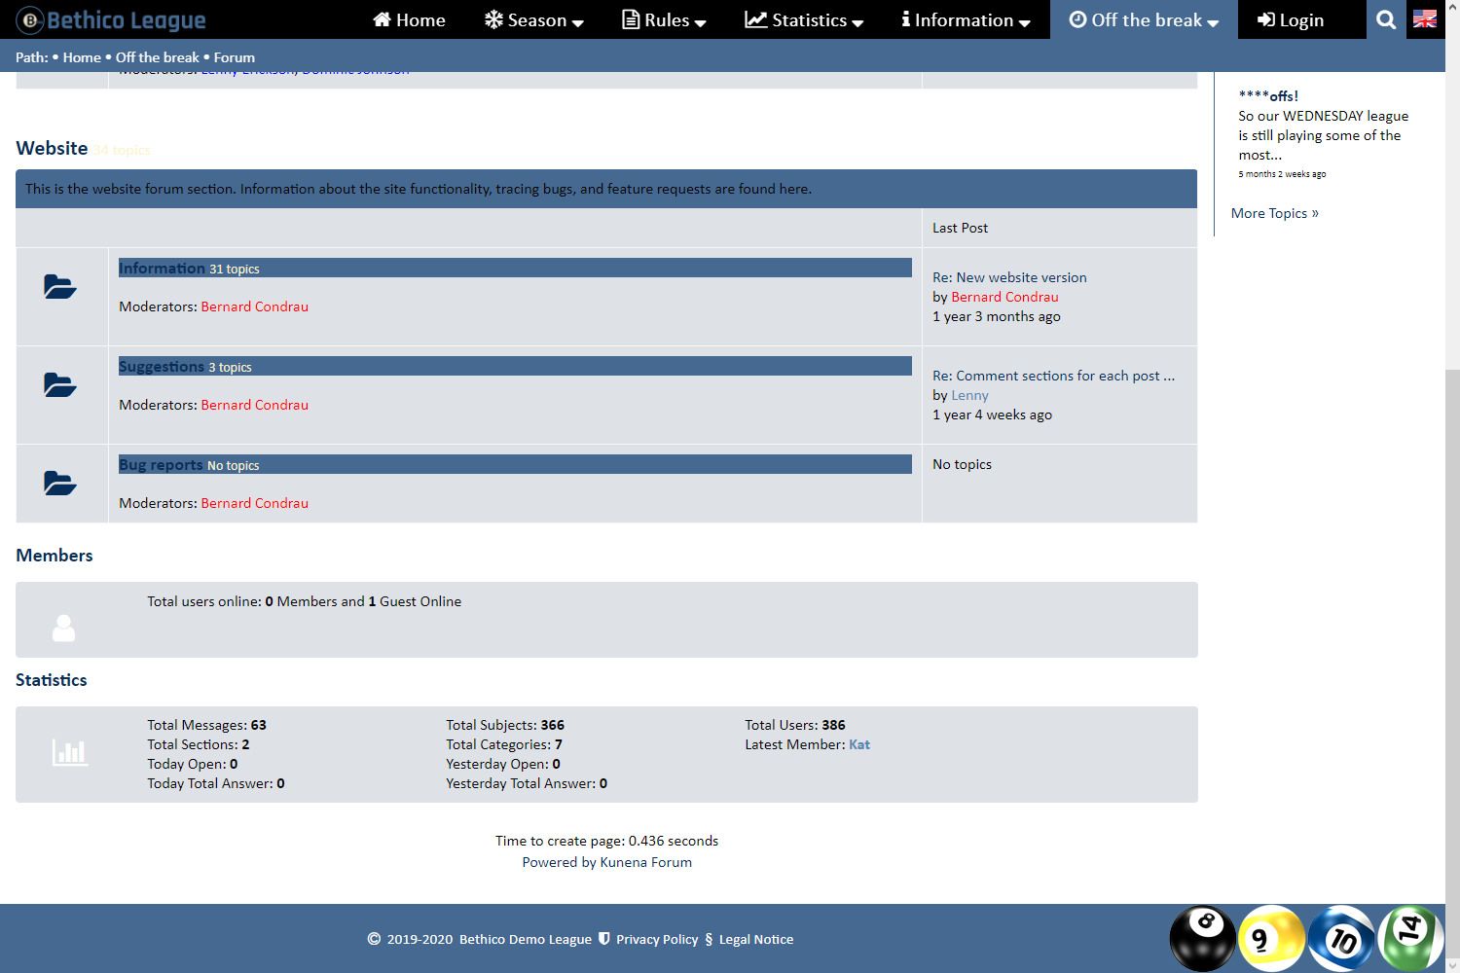This screenshot has width=1460, height=973.
Task: Open the Rules dropdown menu
Action: (x=664, y=19)
